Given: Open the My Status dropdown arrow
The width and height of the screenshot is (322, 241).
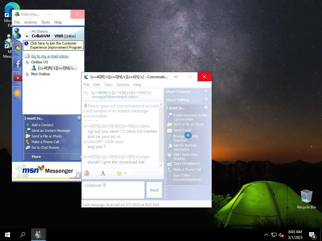Looking at the screenshot, I should (x=27, y=36).
